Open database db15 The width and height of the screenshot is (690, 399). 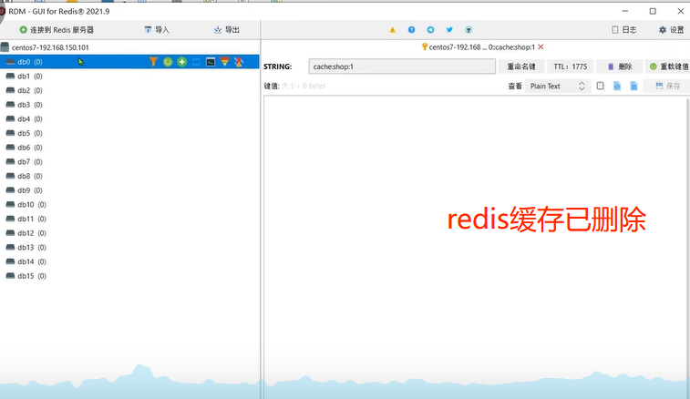(x=32, y=276)
